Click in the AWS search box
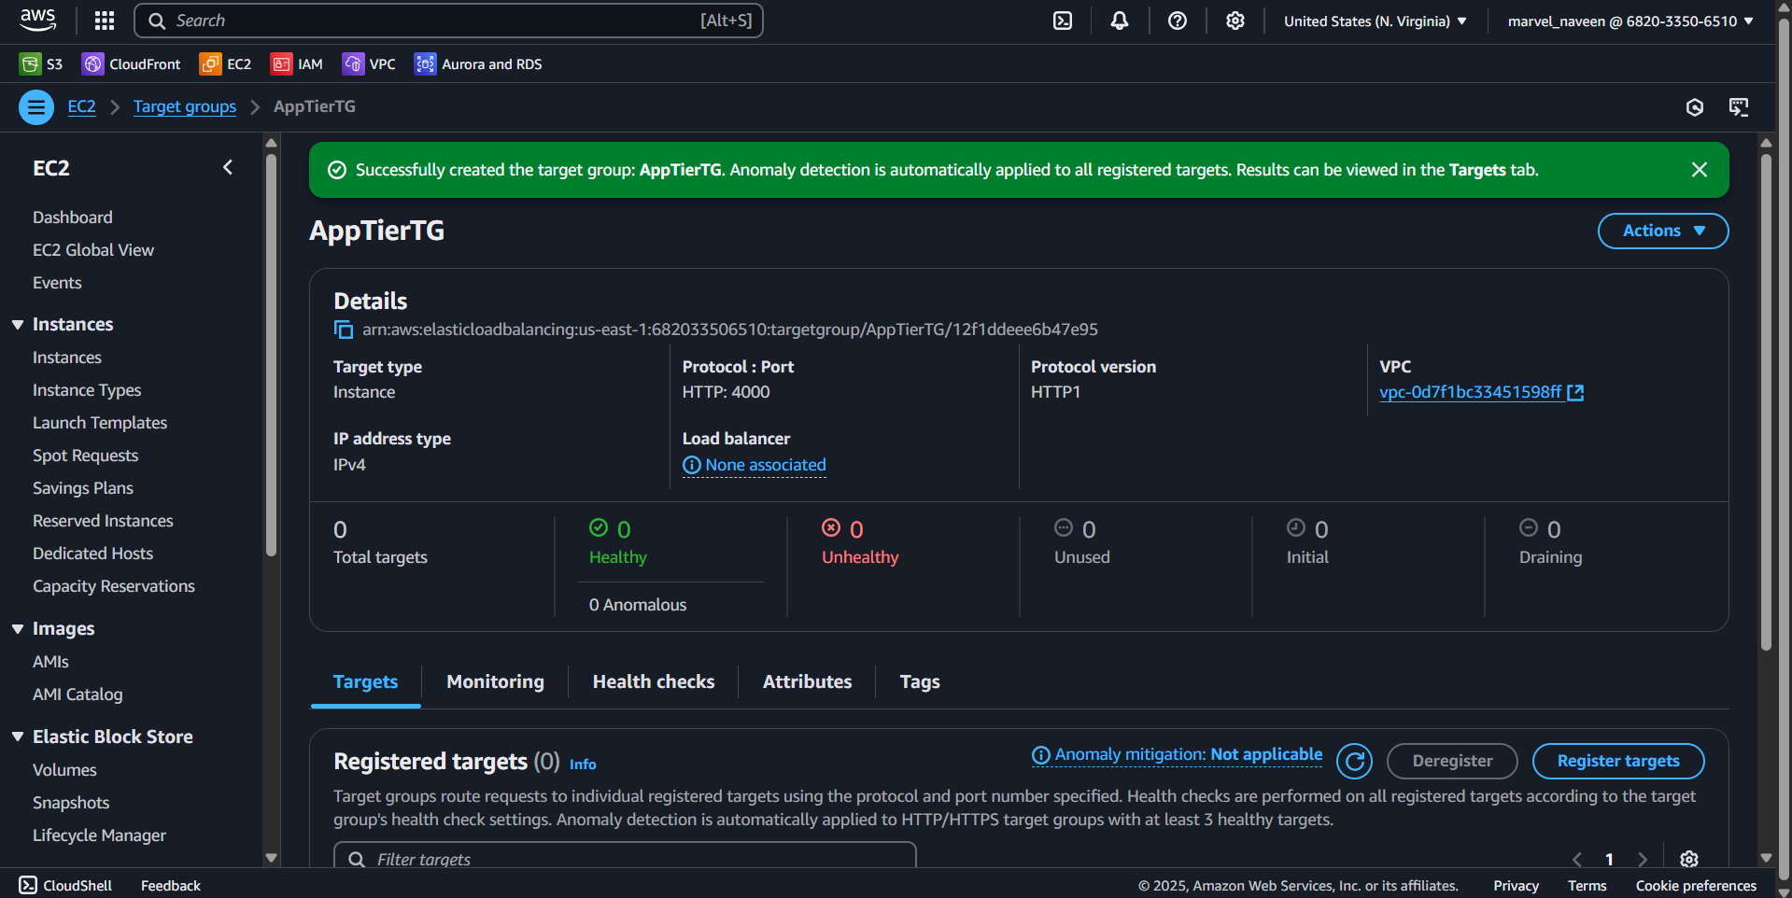Image resolution: width=1792 pixels, height=898 pixels. 448,21
